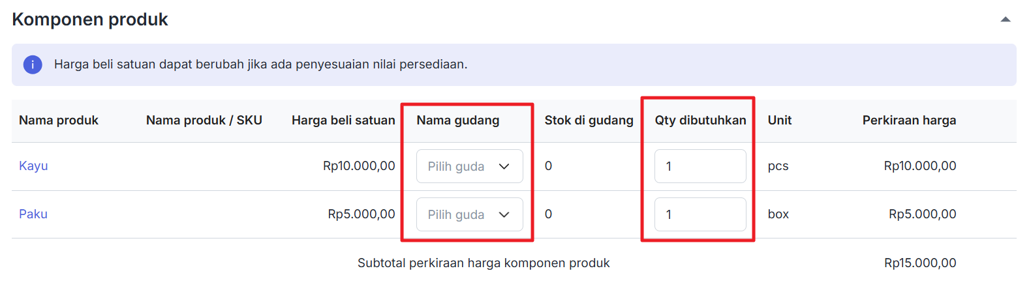Click the Unit column header
The height and width of the screenshot is (303, 1031).
779,120
